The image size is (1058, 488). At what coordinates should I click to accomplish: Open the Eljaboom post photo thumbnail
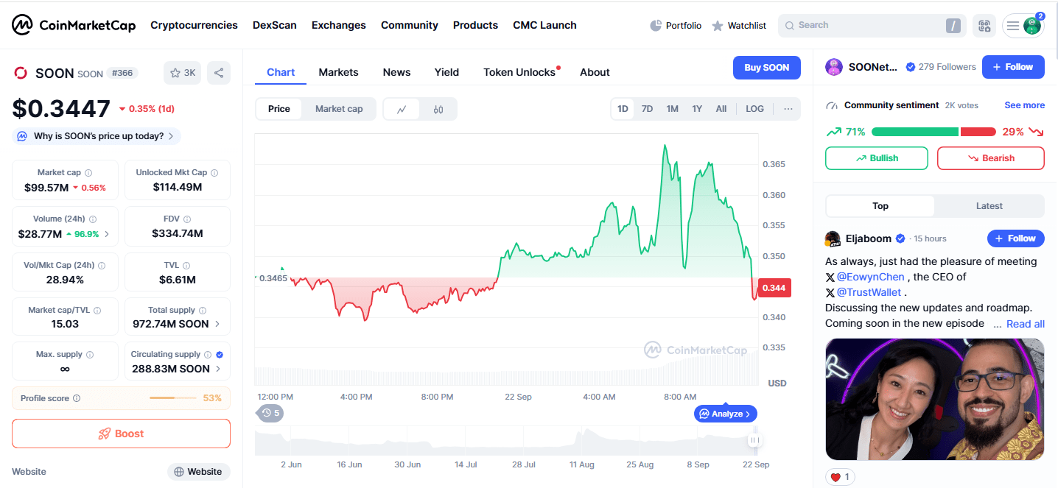[934, 400]
